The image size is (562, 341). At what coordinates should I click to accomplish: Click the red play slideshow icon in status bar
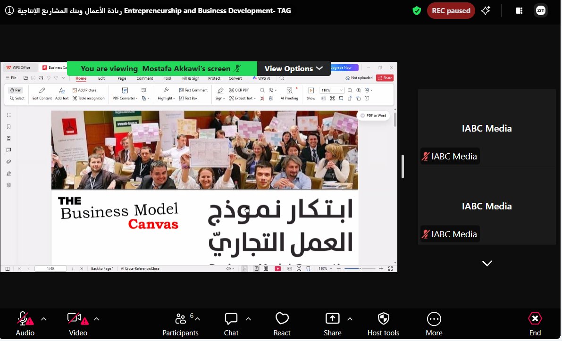tap(278, 268)
